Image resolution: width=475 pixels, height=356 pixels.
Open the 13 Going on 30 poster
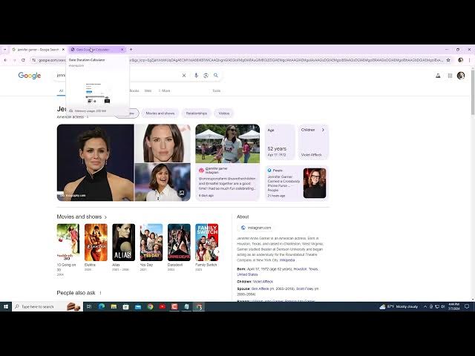pos(68,243)
